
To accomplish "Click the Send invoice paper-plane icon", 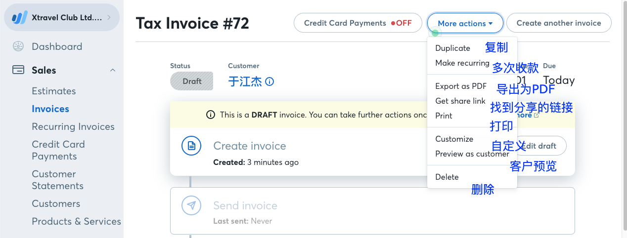I will pyautogui.click(x=191, y=205).
